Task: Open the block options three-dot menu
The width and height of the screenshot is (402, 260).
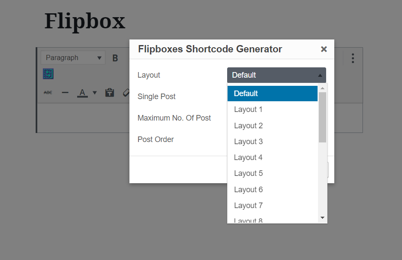Action: pos(353,58)
